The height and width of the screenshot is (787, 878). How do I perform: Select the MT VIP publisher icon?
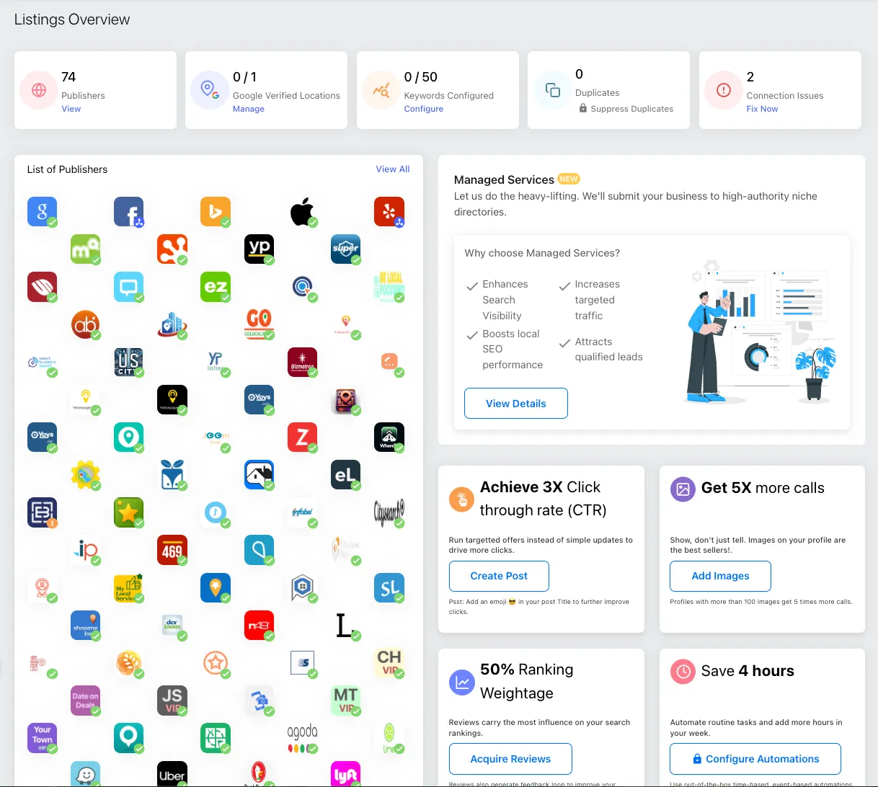click(345, 700)
